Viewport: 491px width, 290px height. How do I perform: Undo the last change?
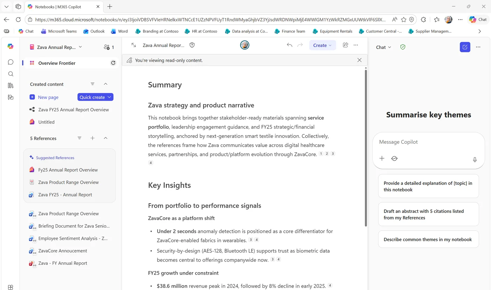point(289,45)
